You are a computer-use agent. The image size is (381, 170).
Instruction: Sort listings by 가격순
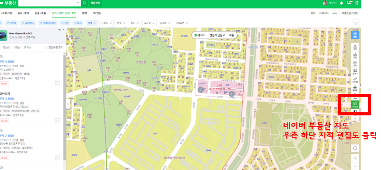pyautogui.click(x=17, y=47)
